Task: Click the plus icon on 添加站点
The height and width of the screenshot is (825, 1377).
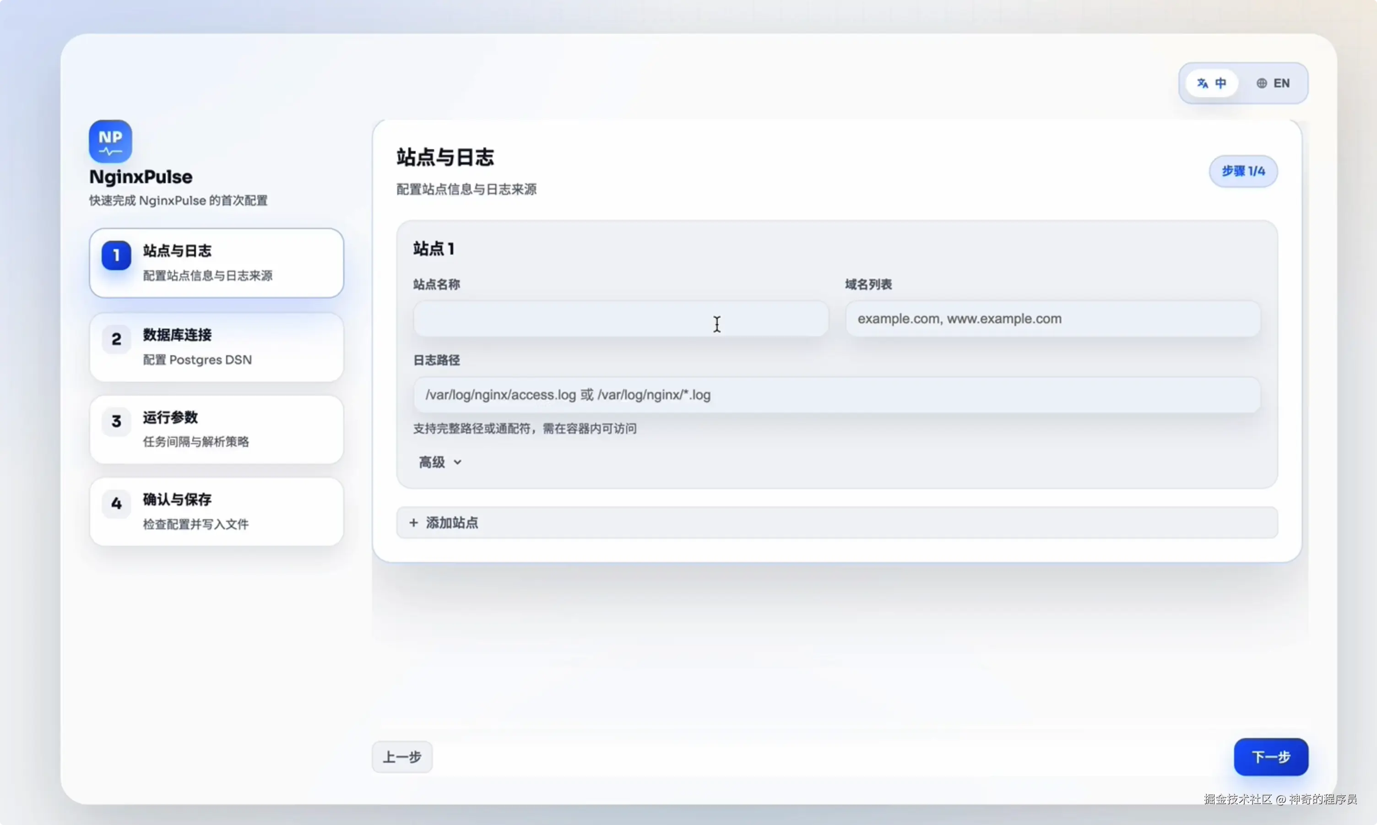Action: pos(413,522)
